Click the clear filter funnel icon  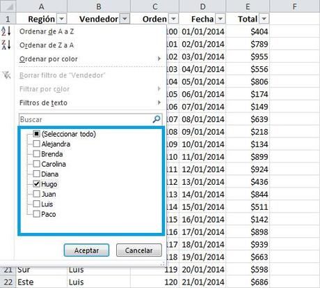(6, 75)
